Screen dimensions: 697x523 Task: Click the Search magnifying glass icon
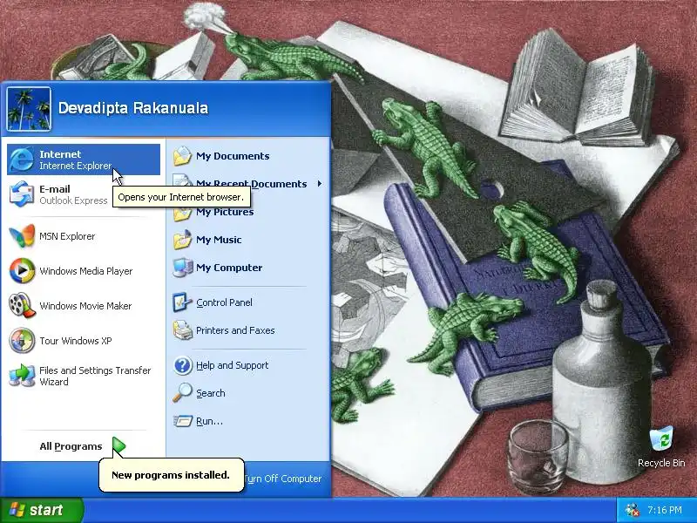(182, 393)
